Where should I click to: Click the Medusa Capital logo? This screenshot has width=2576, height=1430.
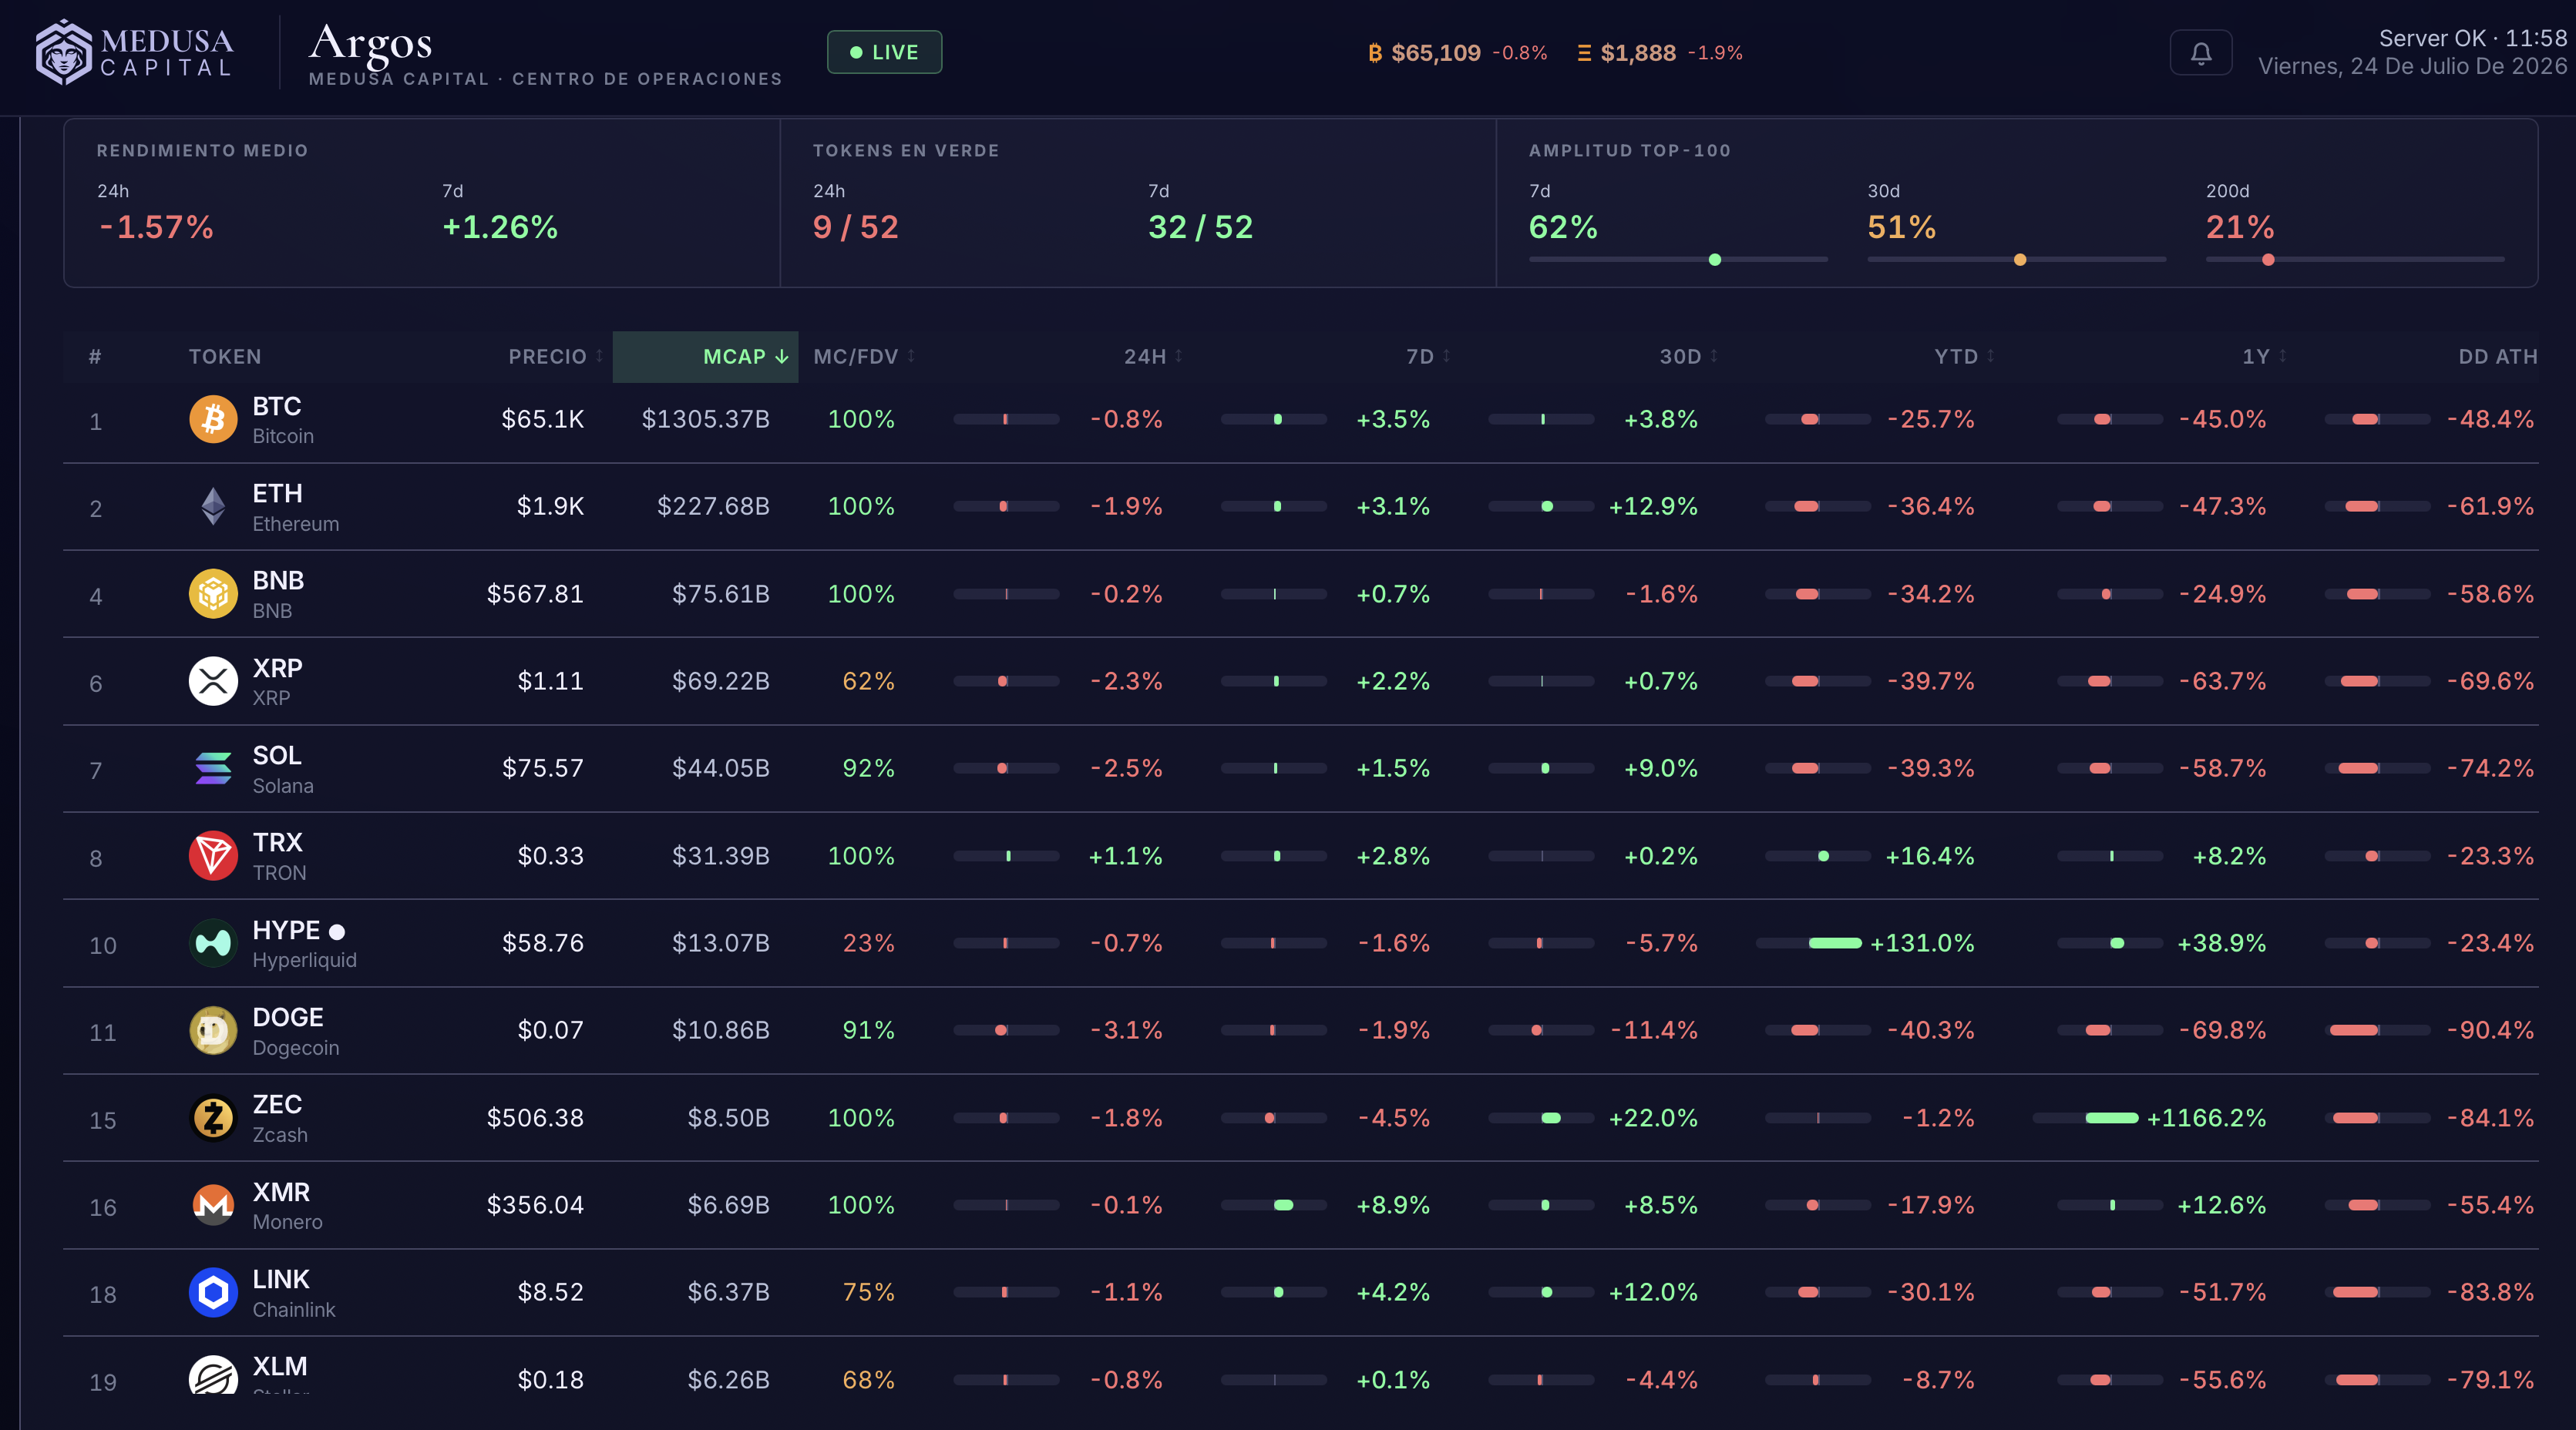point(135,52)
